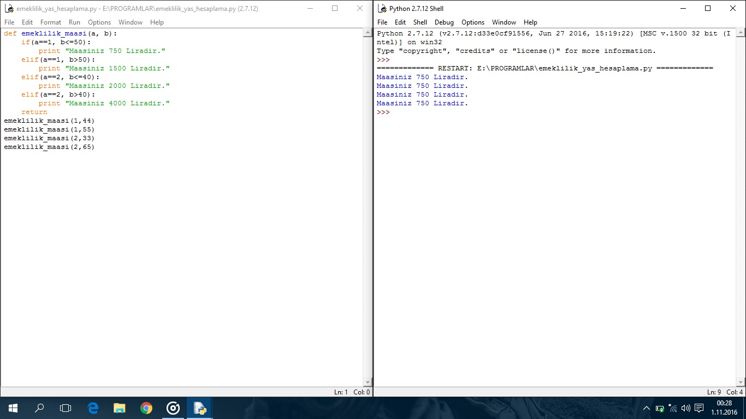Open Window menu in the editor window

pos(131,22)
